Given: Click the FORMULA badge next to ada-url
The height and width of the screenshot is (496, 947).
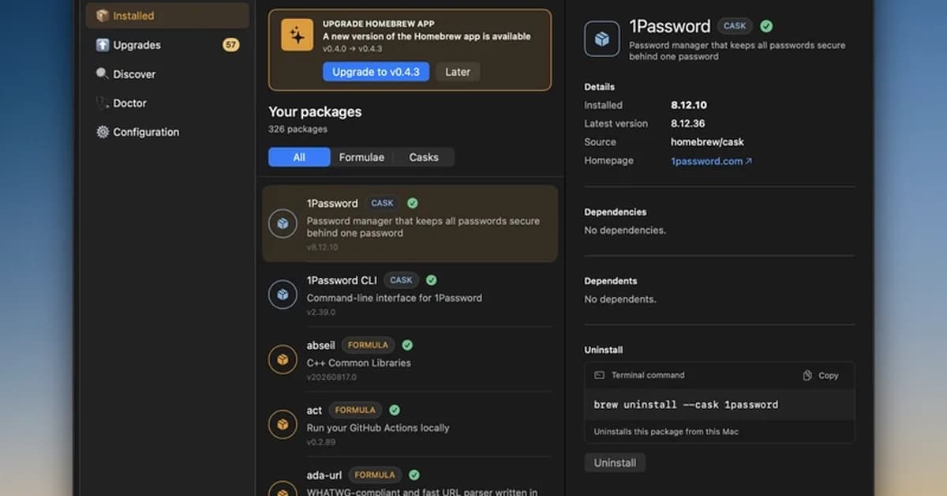Looking at the screenshot, I should pos(375,475).
